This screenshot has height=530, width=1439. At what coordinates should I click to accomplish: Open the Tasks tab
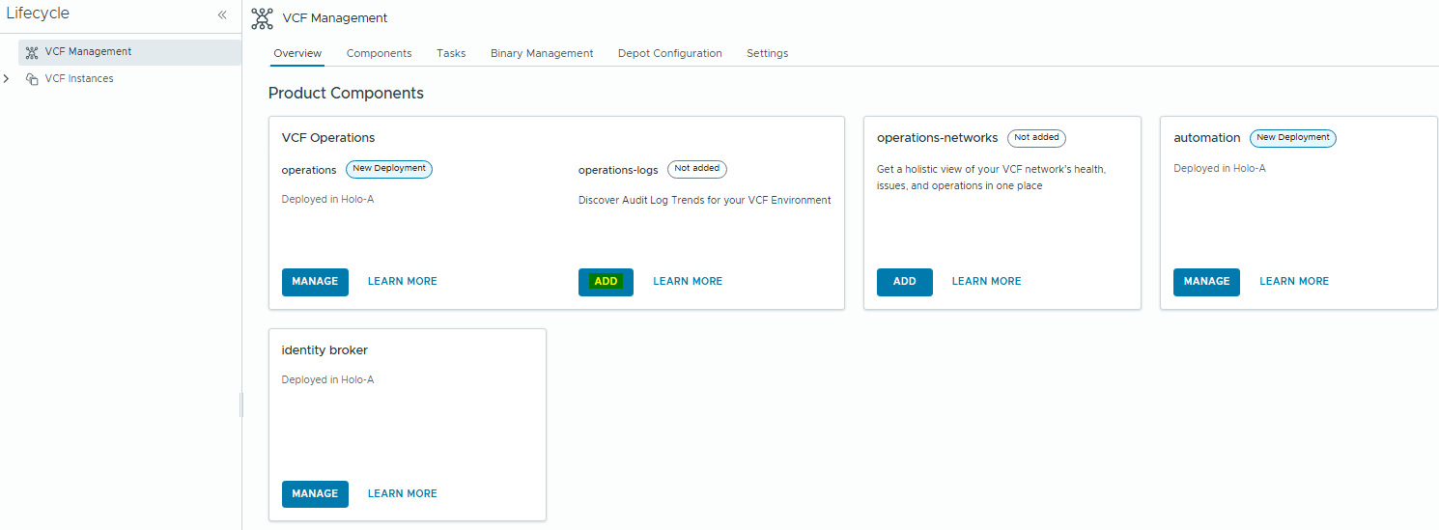click(451, 54)
